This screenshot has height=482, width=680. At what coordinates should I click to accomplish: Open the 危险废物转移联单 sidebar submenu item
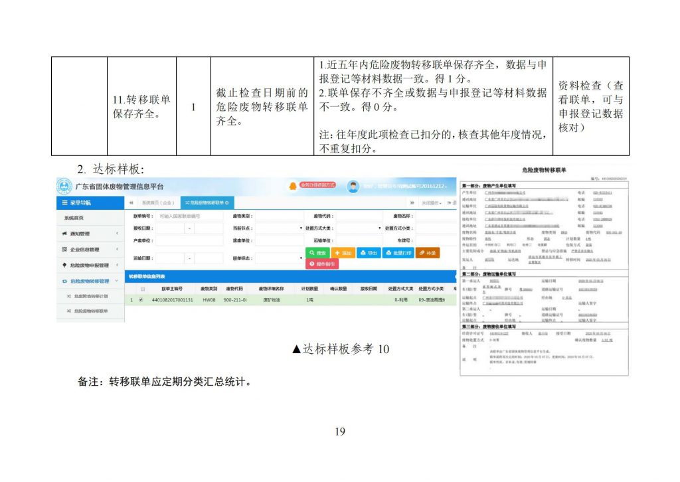click(x=90, y=311)
